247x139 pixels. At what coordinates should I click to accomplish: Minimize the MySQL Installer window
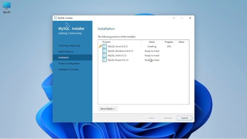pyautogui.click(x=174, y=18)
